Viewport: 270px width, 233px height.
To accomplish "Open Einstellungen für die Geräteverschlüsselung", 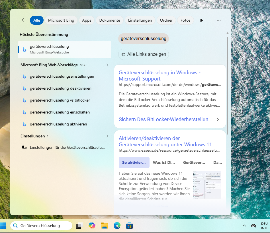I will click(64, 148).
